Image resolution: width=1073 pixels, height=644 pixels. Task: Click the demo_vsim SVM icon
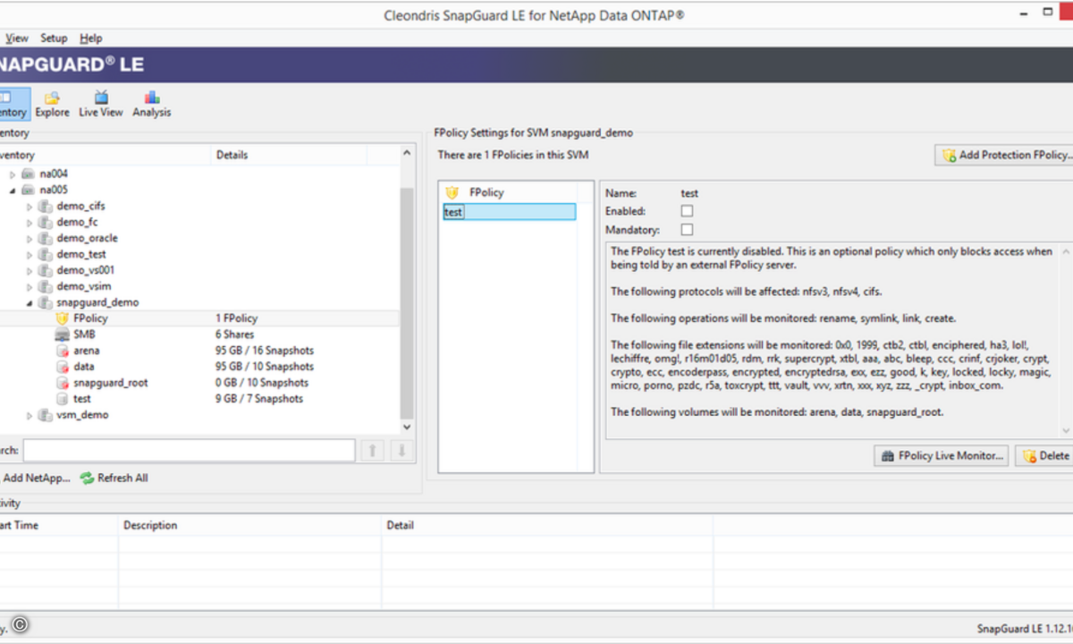click(46, 286)
